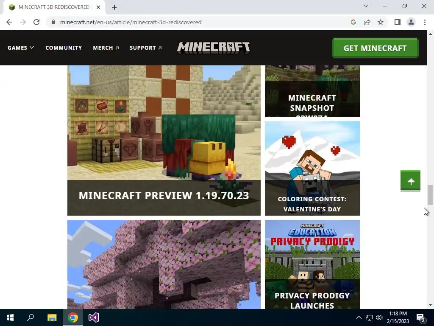Viewport: 434px width, 326px height.
Task: Bookmark this page with the star
Action: tap(381, 22)
